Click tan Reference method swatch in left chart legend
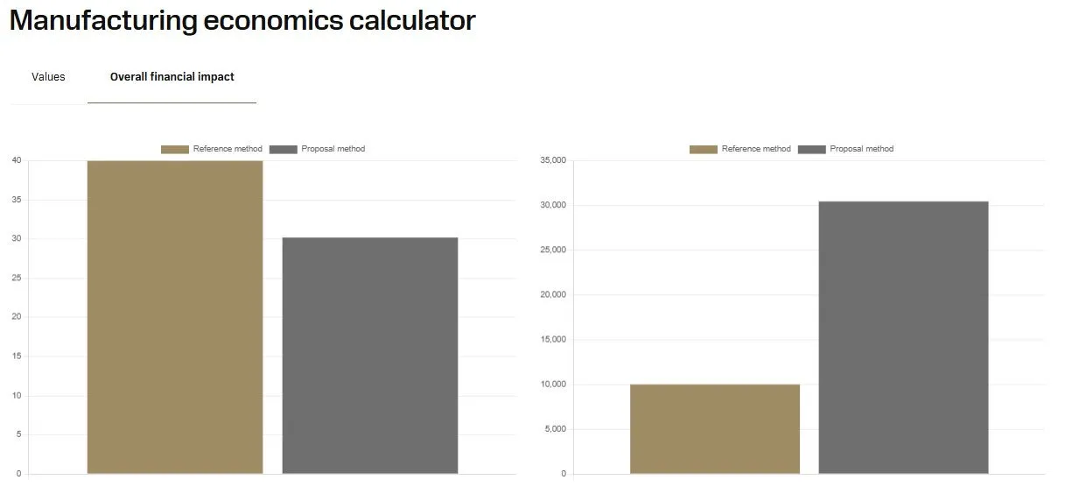This screenshot has width=1065, height=501. [x=174, y=149]
